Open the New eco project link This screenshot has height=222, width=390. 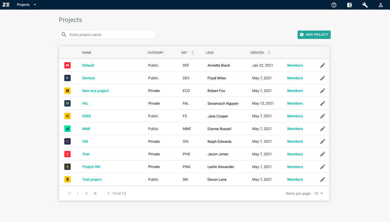click(95, 91)
